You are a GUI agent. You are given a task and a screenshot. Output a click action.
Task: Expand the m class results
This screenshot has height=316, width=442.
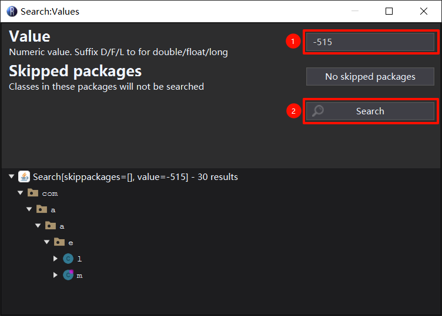click(56, 275)
